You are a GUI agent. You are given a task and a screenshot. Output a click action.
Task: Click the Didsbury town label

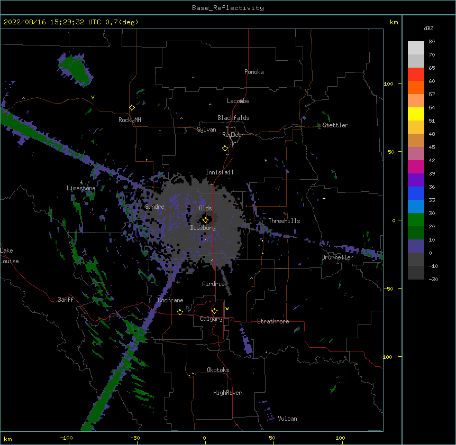tap(203, 228)
